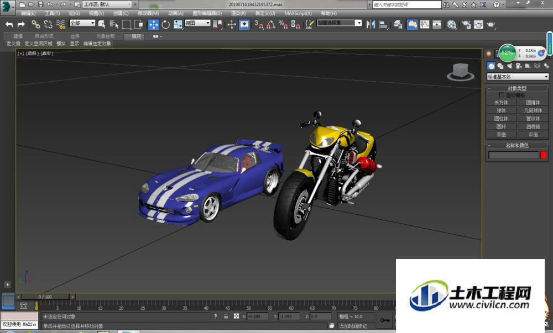Click the X coordinate field in status bar
This screenshot has height=333, width=553.
point(258,316)
